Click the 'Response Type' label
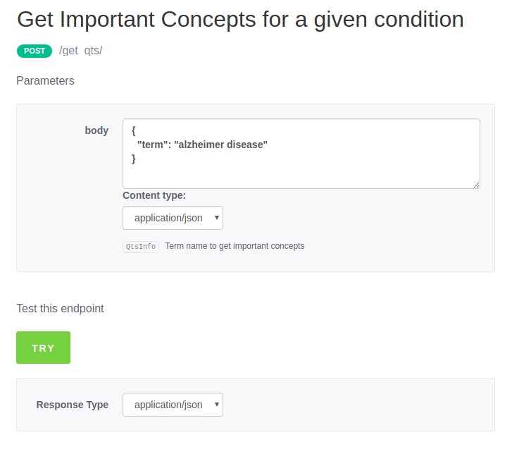512x454 pixels. (73, 405)
